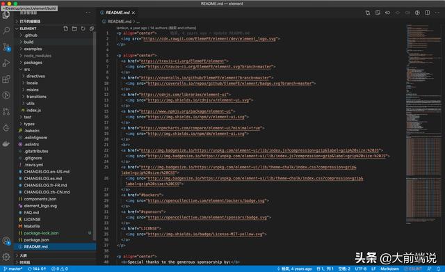Click the ESLINT status bar item

coord(413,269)
